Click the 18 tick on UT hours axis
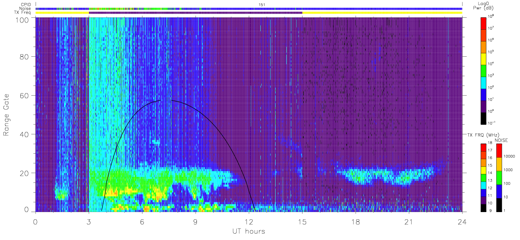 click(355, 222)
